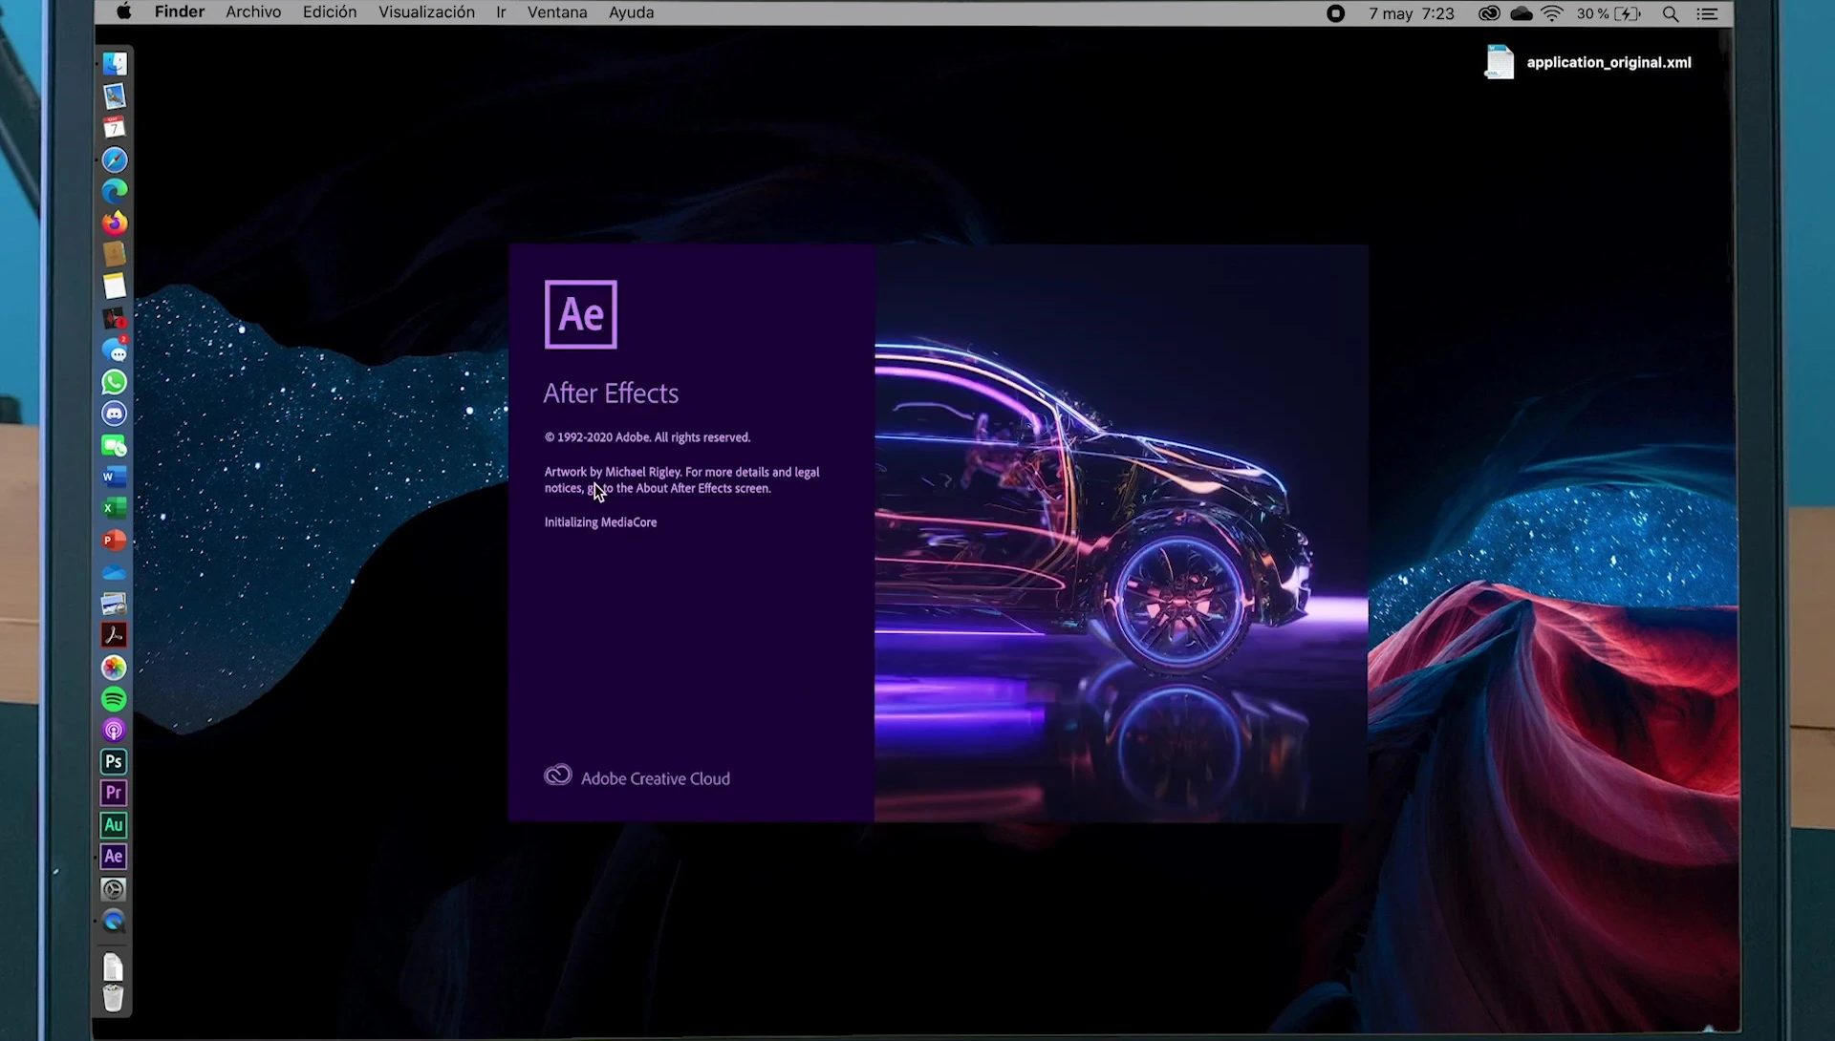
Task: Open FaceTime in the dock
Action: 114,445
